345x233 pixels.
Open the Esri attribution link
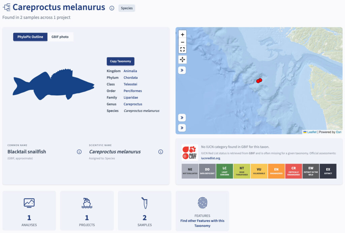[x=339, y=132]
